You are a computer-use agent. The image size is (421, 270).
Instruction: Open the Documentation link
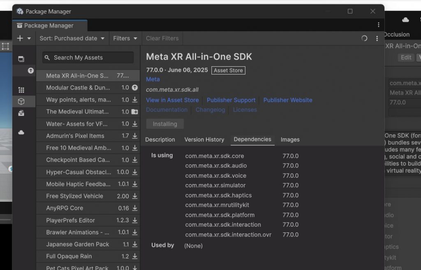167,110
